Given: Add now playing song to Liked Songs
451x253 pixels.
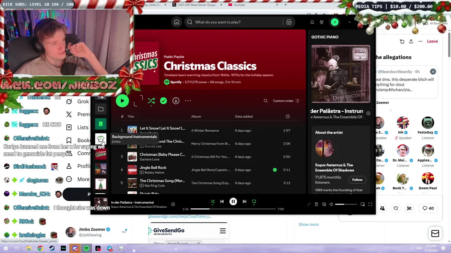Looking at the screenshot, I should (173, 204).
